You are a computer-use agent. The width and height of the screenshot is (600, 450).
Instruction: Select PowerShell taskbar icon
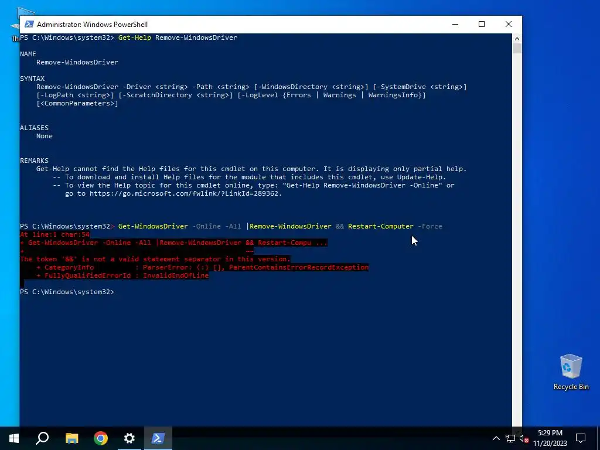pos(158,438)
